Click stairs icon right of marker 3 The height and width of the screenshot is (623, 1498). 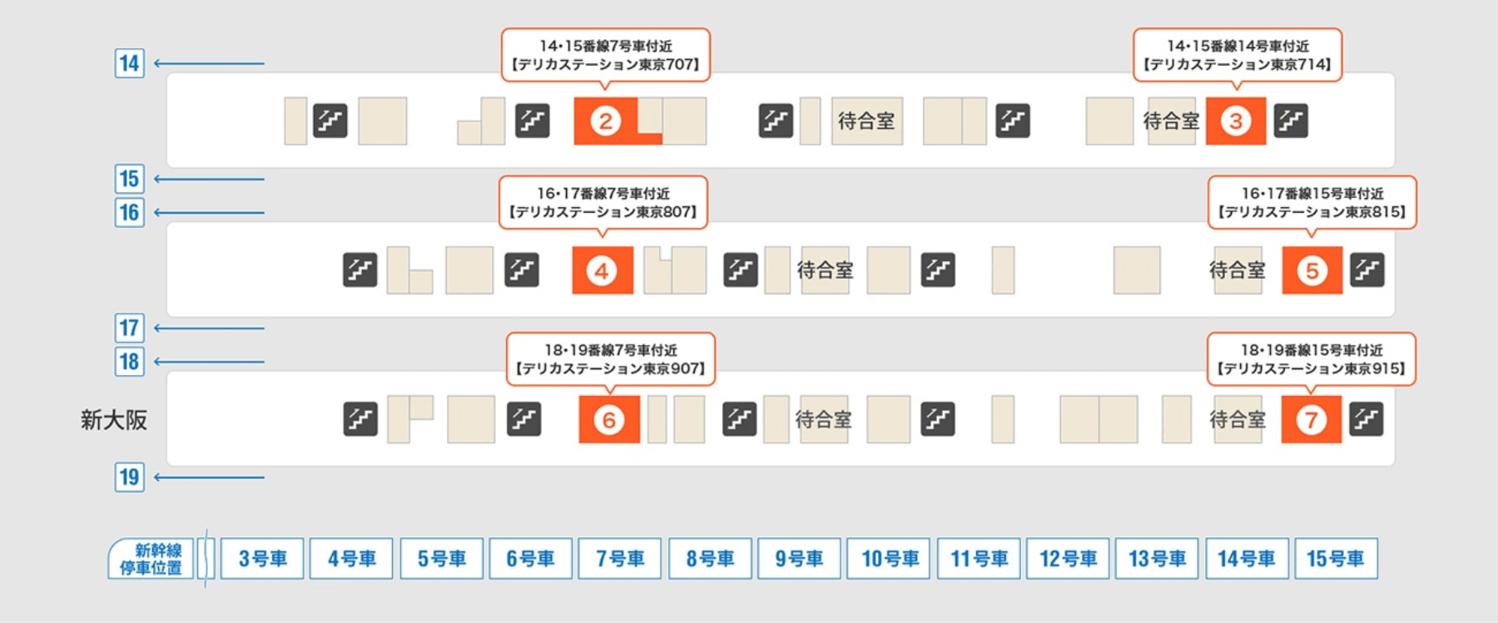[x=1291, y=121]
